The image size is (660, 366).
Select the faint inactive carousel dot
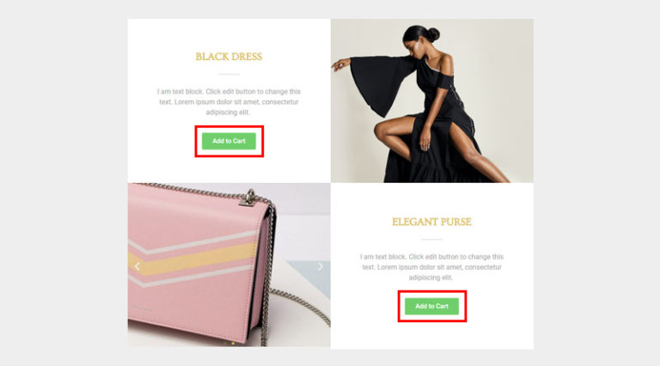pyautogui.click(x=225, y=344)
